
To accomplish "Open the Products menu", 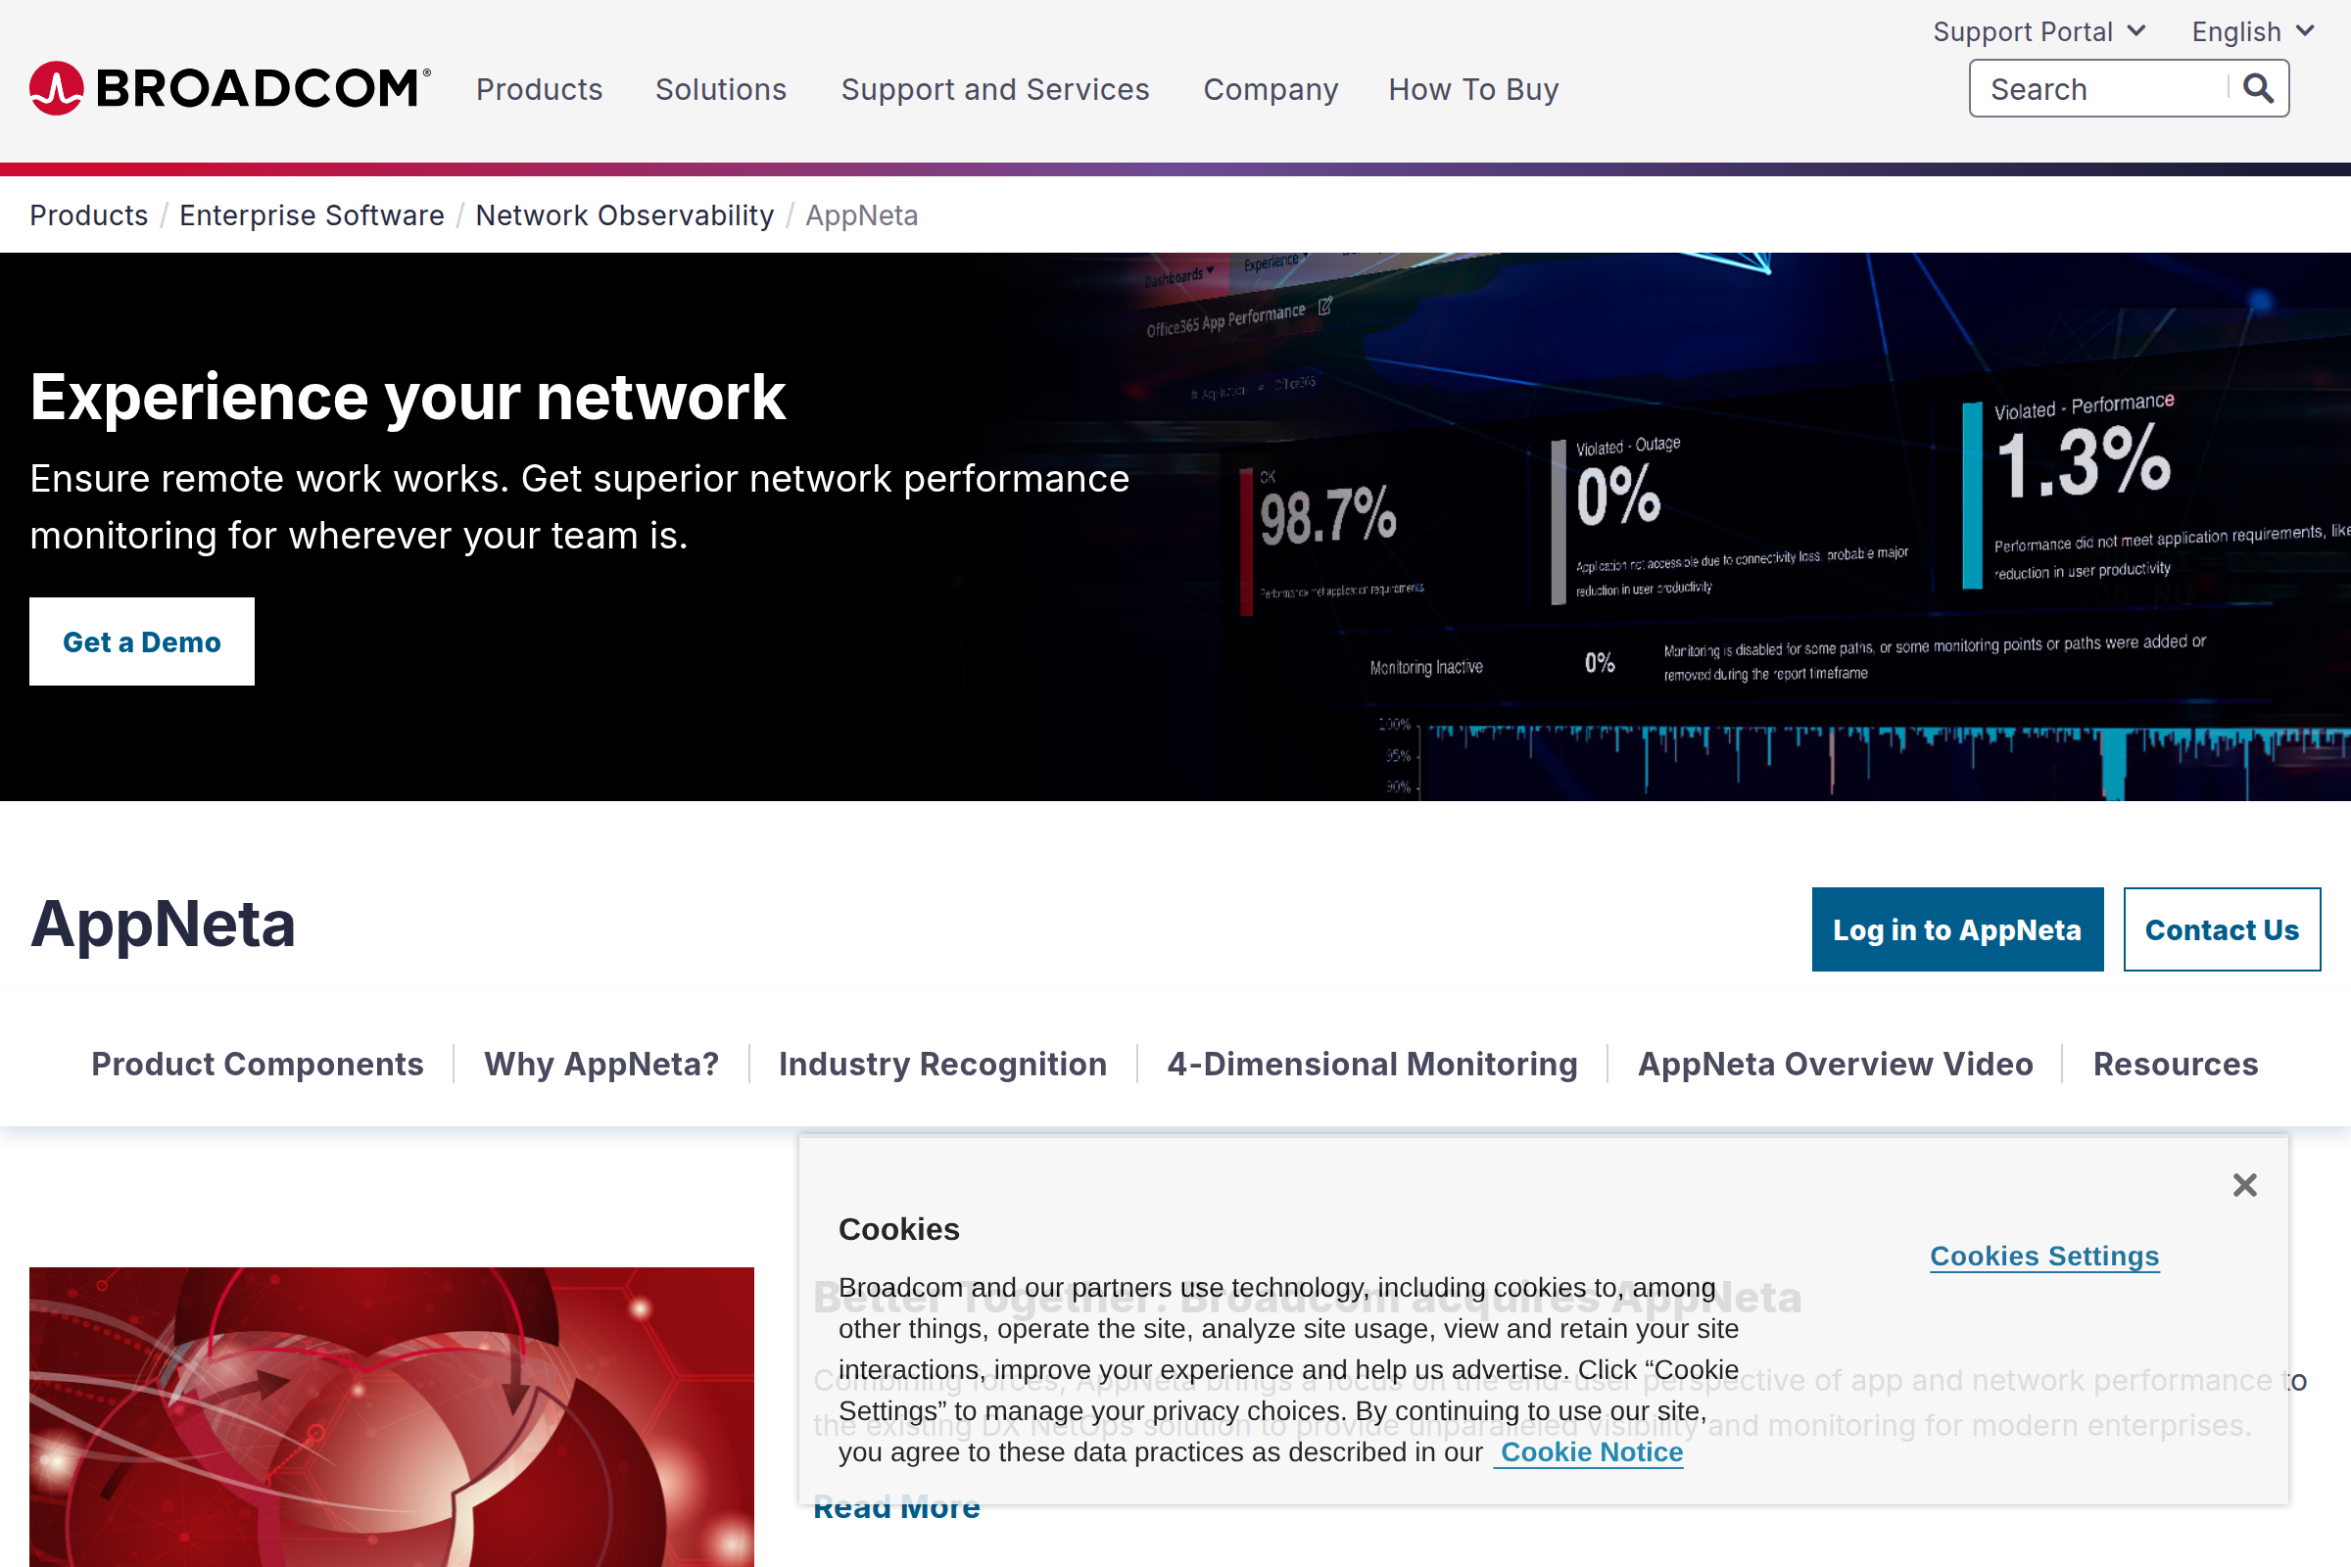I will [539, 89].
